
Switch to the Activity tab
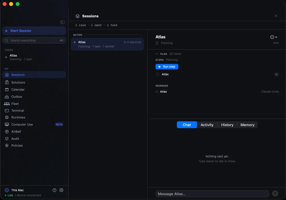coord(207,125)
